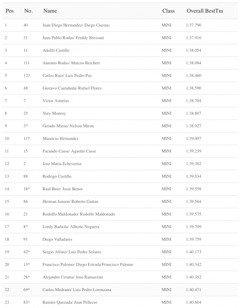The width and height of the screenshot is (242, 308).
Task: Click the best time 1:37.916
Action: pyautogui.click(x=193, y=38)
